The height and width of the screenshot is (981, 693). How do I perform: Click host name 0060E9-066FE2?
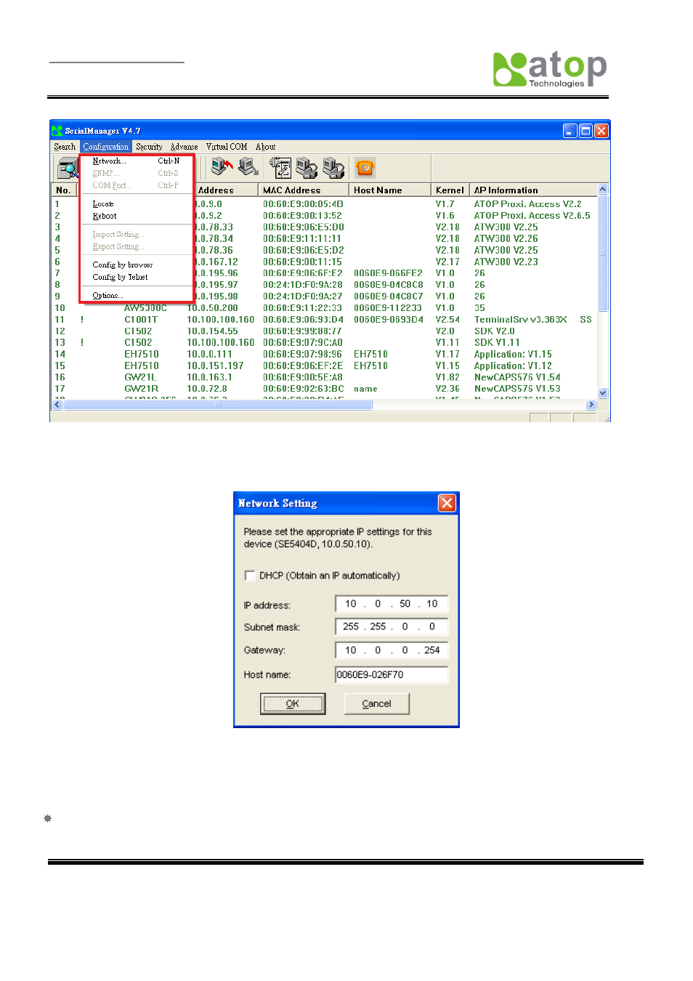388,274
